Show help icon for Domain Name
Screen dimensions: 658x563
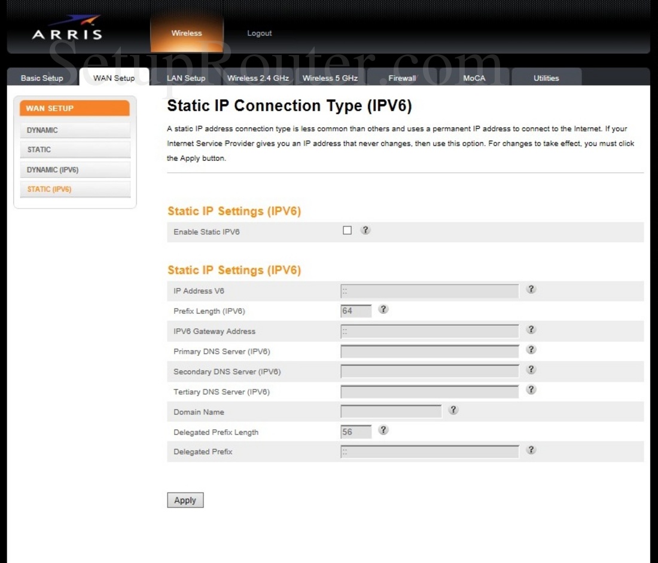tap(453, 409)
